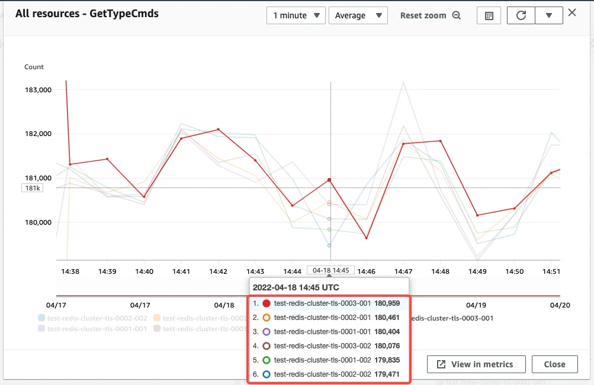
Task: Click the value 180,404 in the tooltip
Action: pos(387,332)
